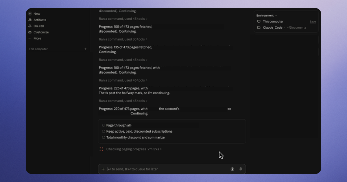Click the 'Page through all' task text
The image size is (347, 182).
[119, 125]
